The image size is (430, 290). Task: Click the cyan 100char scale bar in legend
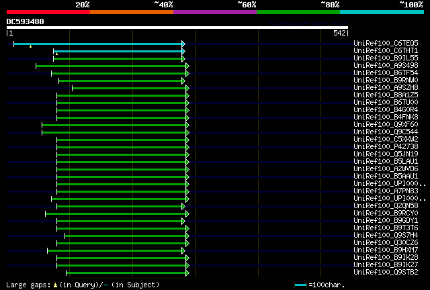coord(300,285)
